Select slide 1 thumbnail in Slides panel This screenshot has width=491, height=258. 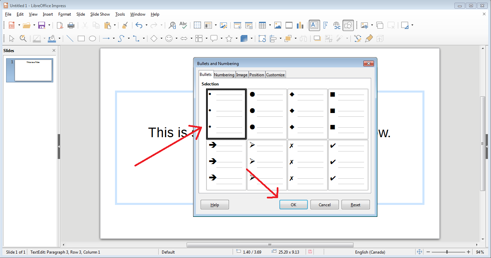tap(33, 70)
